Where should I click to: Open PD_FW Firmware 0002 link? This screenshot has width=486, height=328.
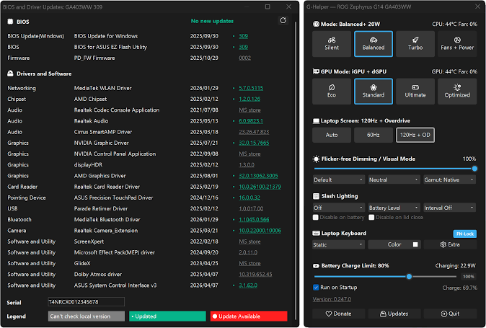(x=244, y=58)
